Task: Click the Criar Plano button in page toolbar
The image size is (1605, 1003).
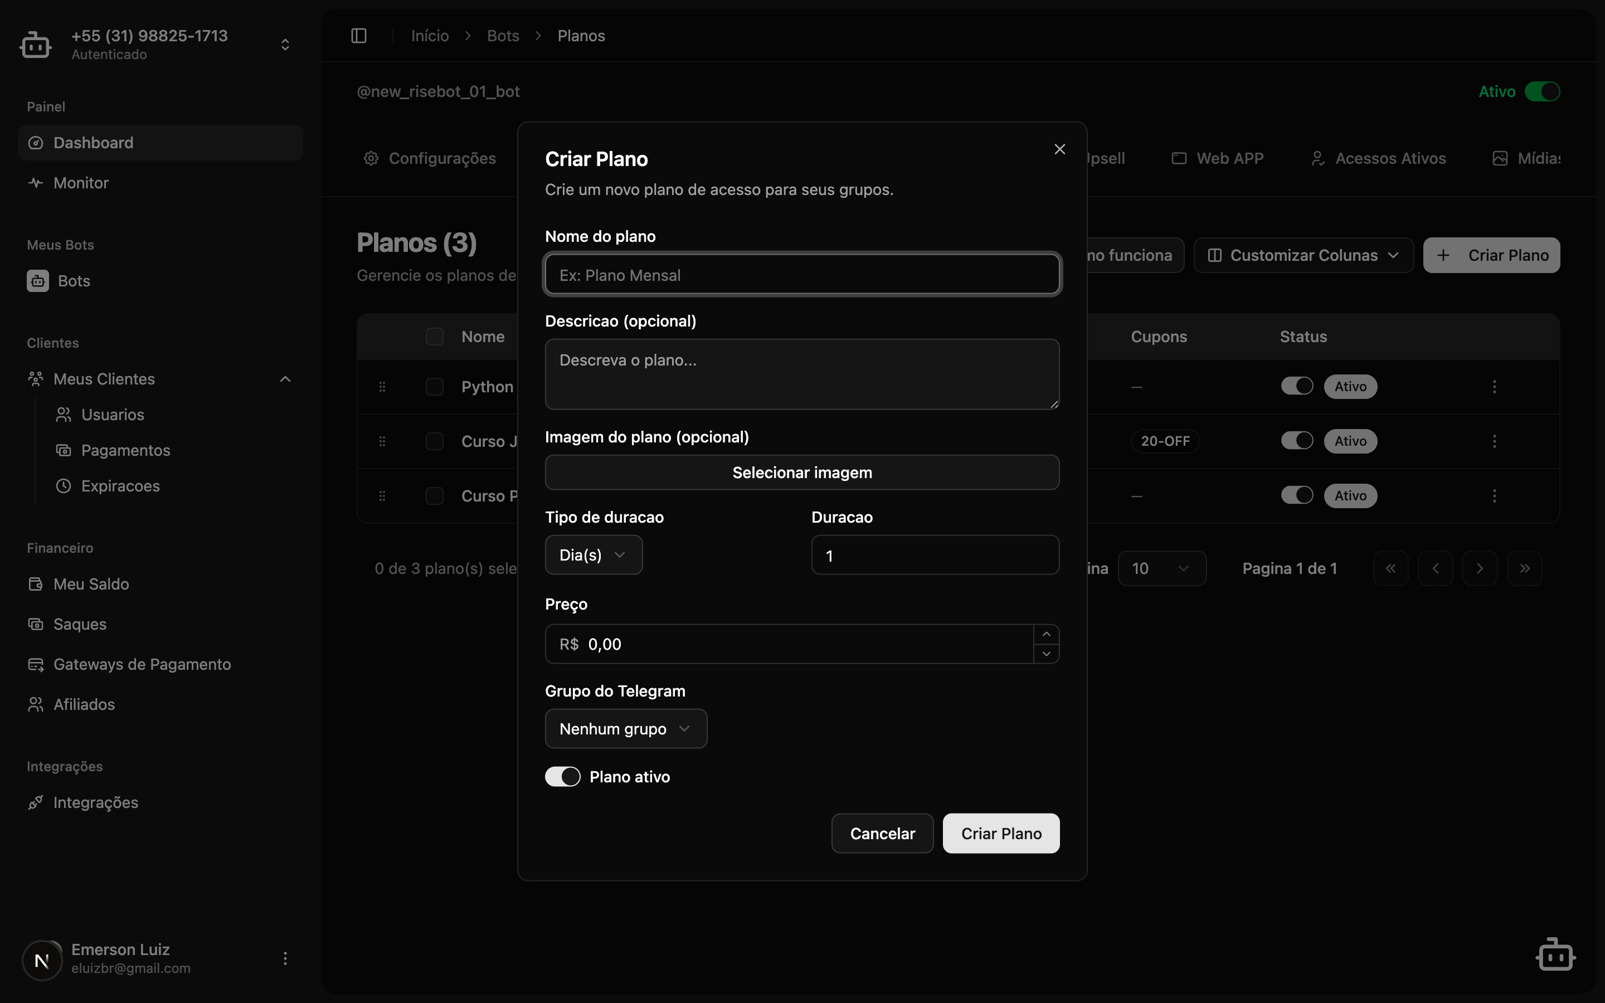Action: tap(1491, 255)
